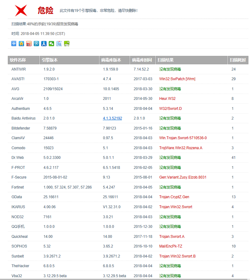Share to WeChat icon
Viewport: 250px width, 280px height.
tap(51, 44)
